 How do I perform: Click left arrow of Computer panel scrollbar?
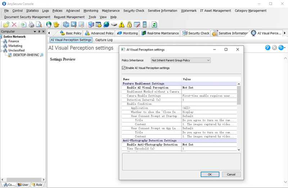point(3,180)
